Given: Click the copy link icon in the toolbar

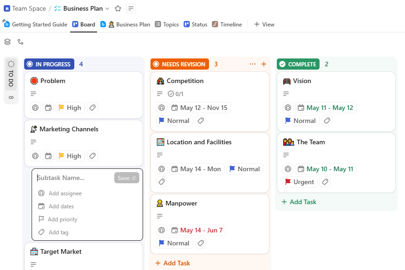Looking at the screenshot, I should tap(20, 42).
